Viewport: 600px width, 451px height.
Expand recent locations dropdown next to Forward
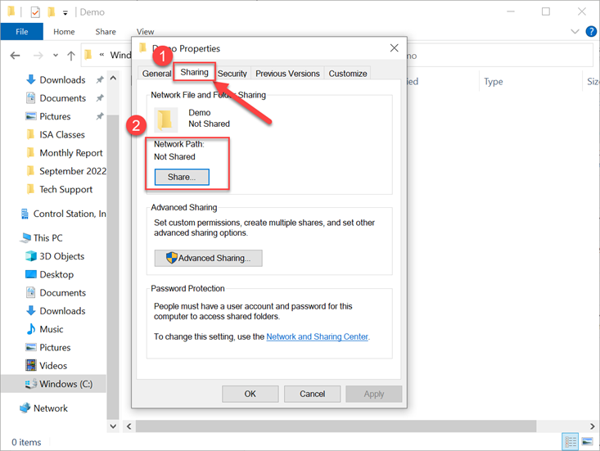55,56
